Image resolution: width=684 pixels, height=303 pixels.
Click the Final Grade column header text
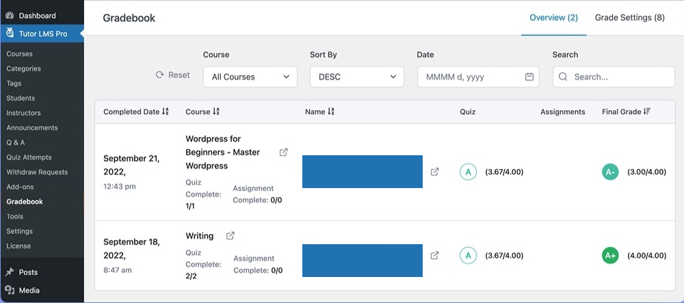tap(622, 111)
